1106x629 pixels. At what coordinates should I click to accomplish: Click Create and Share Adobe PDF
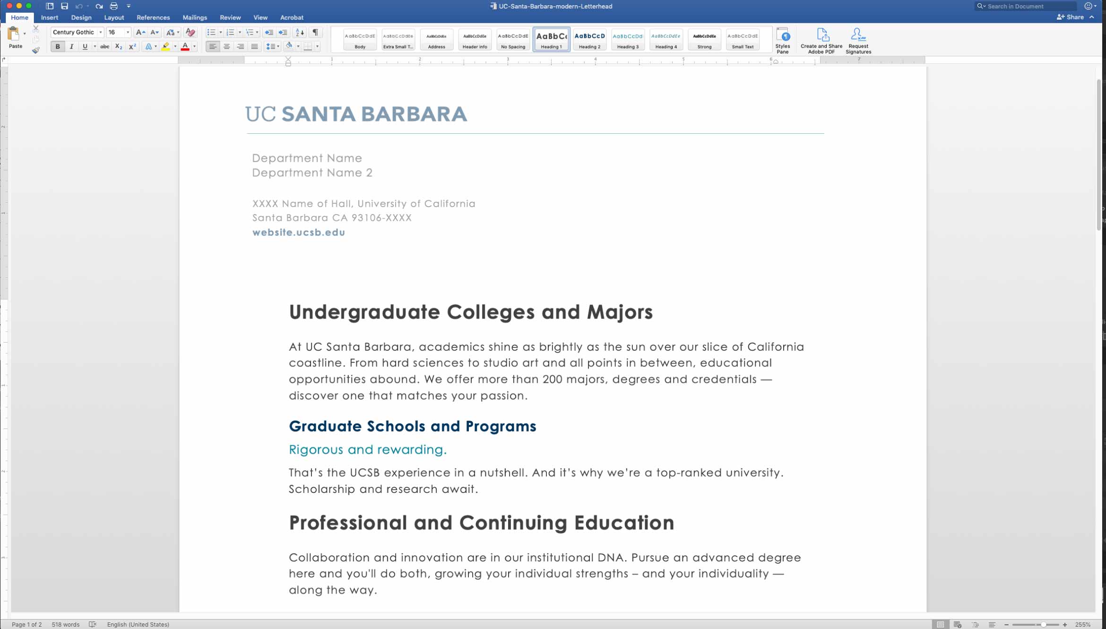point(821,40)
